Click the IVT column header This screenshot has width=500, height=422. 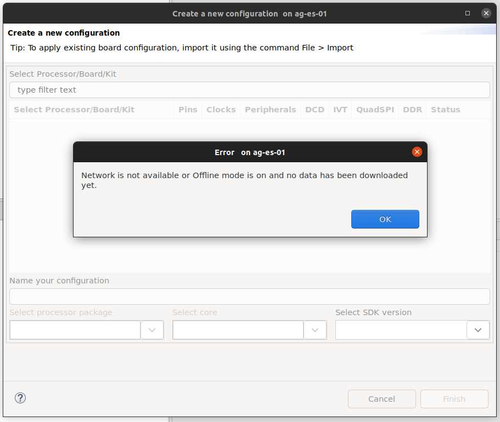pos(340,110)
